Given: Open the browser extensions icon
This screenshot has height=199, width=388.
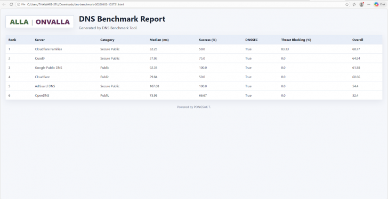Looking at the screenshot, I should [354, 4].
